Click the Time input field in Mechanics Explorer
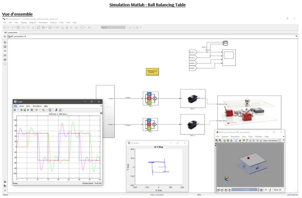Screen dimensions: 302x198 281,190
